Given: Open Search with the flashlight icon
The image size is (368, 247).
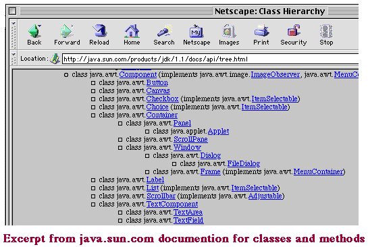Looking at the screenshot, I should 164,31.
